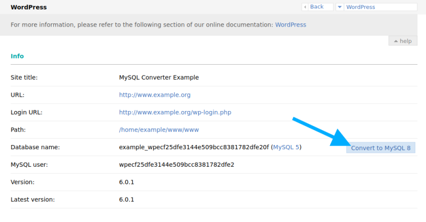Viewport: 426px width, 222px height.
Task: Click the Path label
Action: [x=18, y=130]
